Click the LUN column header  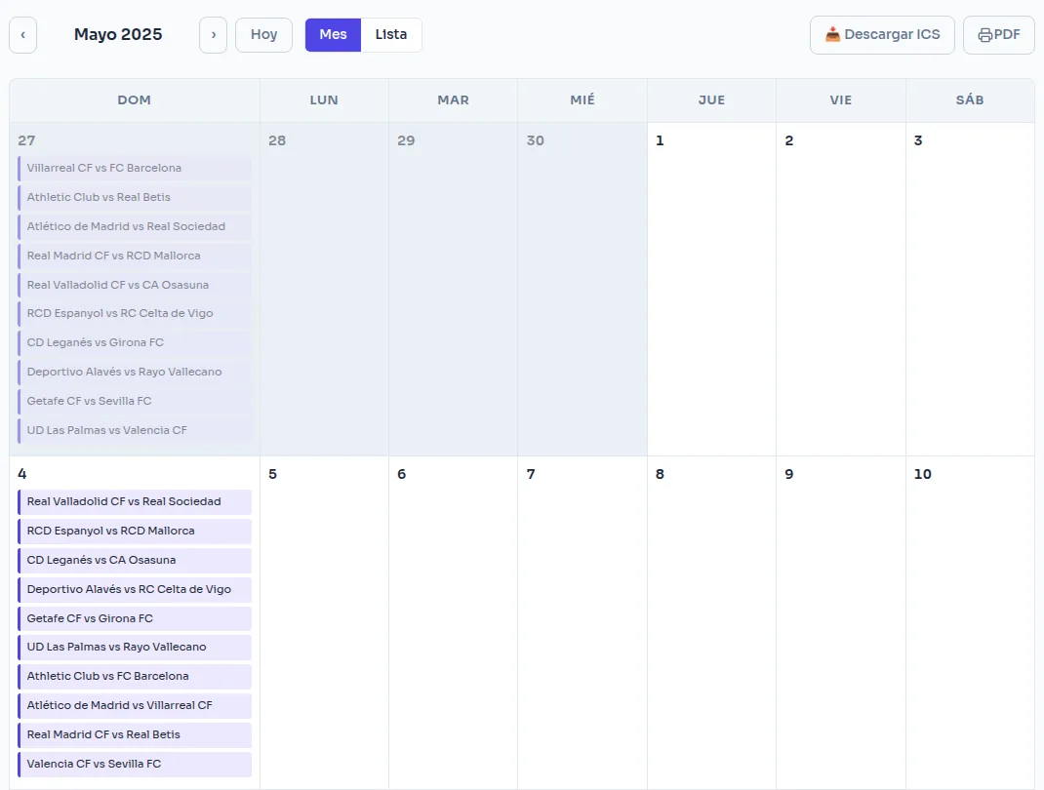[324, 99]
